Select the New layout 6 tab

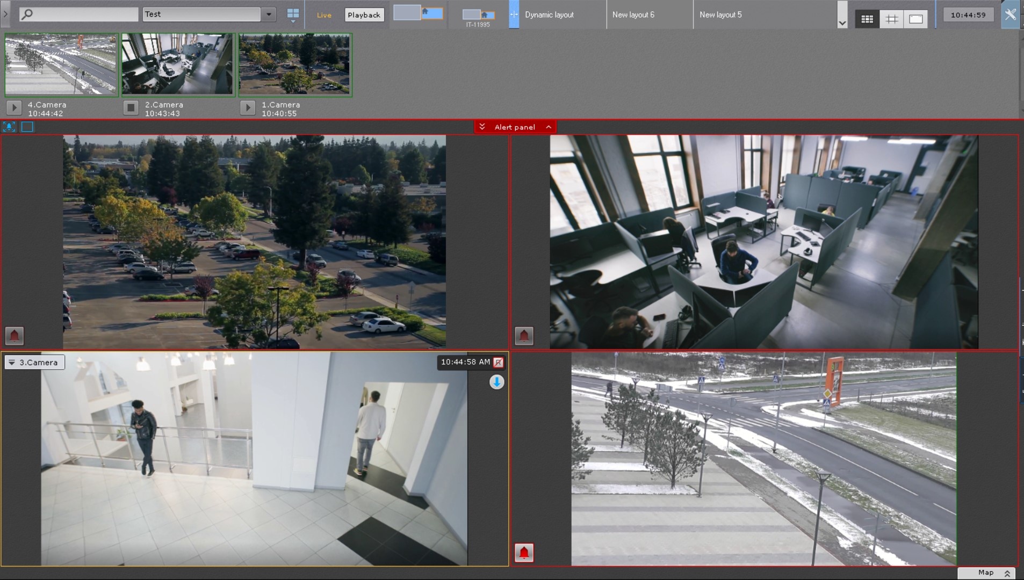[x=633, y=15]
